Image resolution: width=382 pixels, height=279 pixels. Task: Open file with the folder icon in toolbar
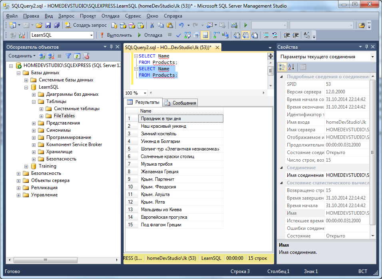(39, 25)
